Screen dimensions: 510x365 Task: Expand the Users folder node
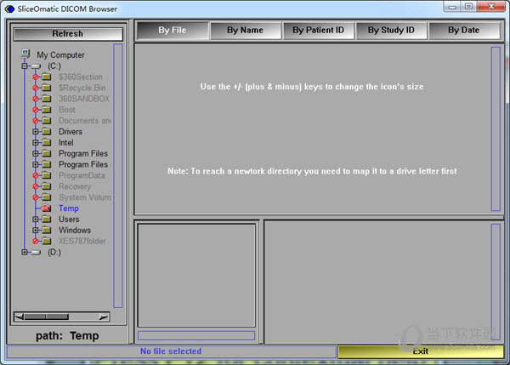tap(36, 220)
